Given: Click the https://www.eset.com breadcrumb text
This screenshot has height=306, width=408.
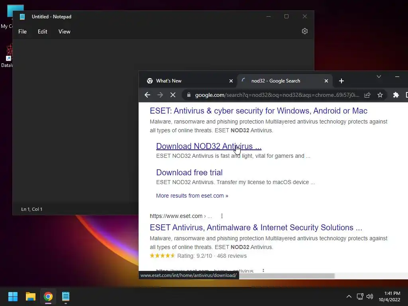Looking at the screenshot, I should tap(180, 216).
